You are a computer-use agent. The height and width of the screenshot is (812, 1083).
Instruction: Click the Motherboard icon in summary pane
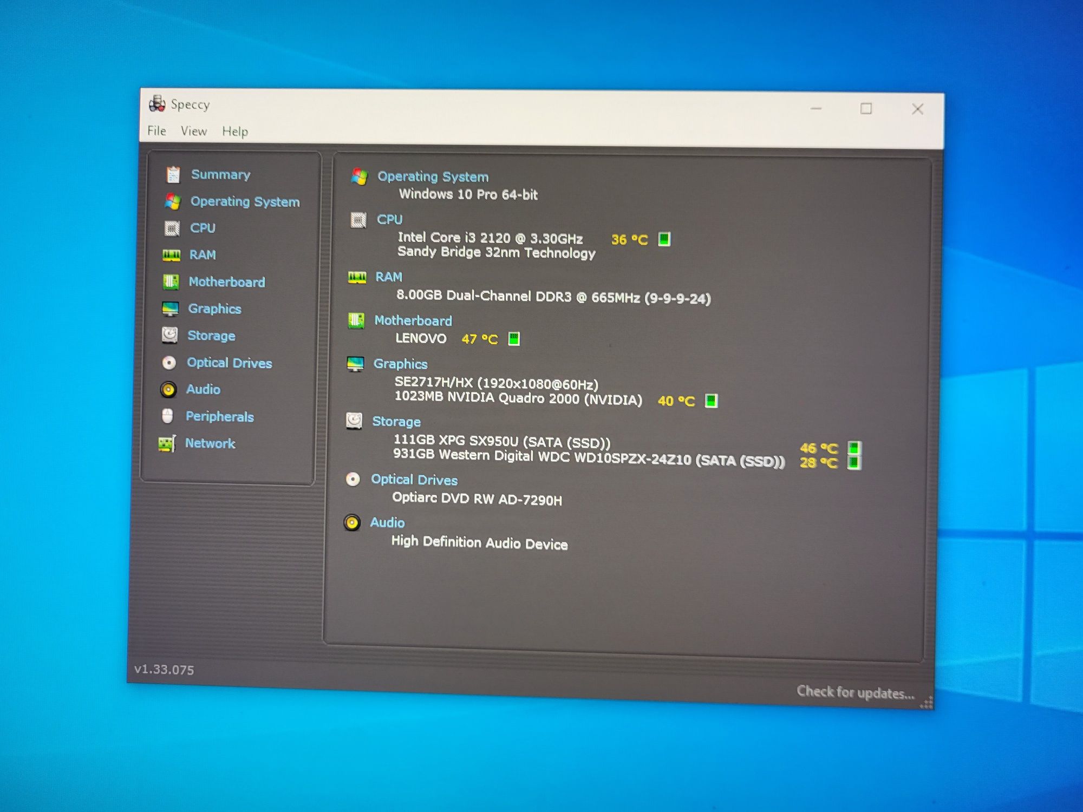pyautogui.click(x=356, y=320)
